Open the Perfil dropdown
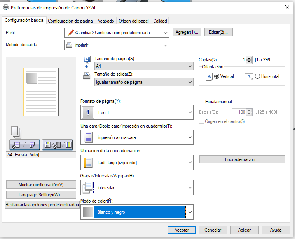Image resolution: width=295 pixels, height=239 pixels. pyautogui.click(x=117, y=33)
